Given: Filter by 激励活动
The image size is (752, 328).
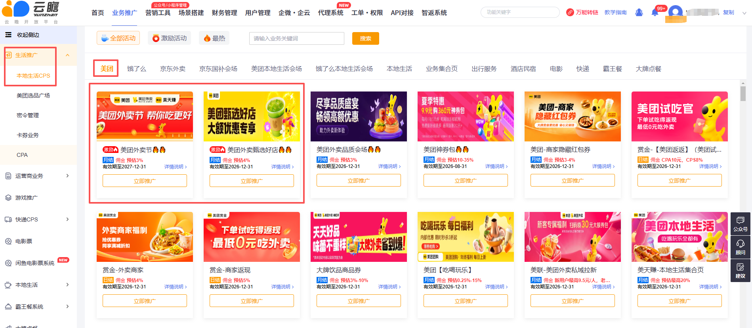Looking at the screenshot, I should pyautogui.click(x=170, y=38).
